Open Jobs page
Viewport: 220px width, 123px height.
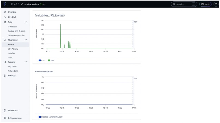(10, 57)
